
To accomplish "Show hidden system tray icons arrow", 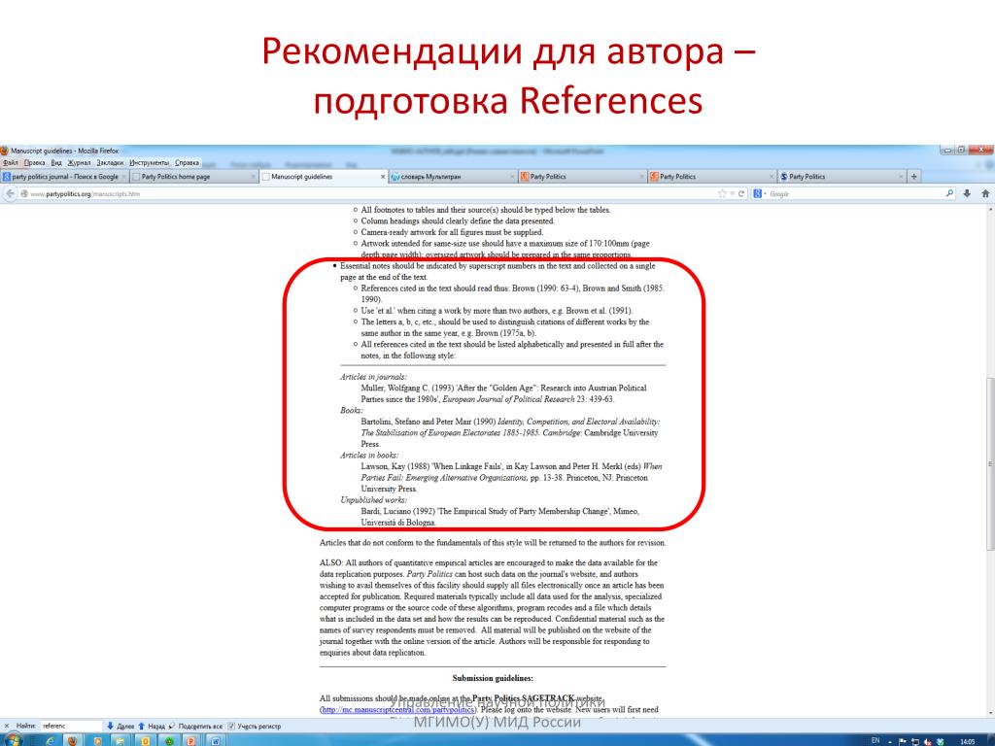I will point(889,740).
